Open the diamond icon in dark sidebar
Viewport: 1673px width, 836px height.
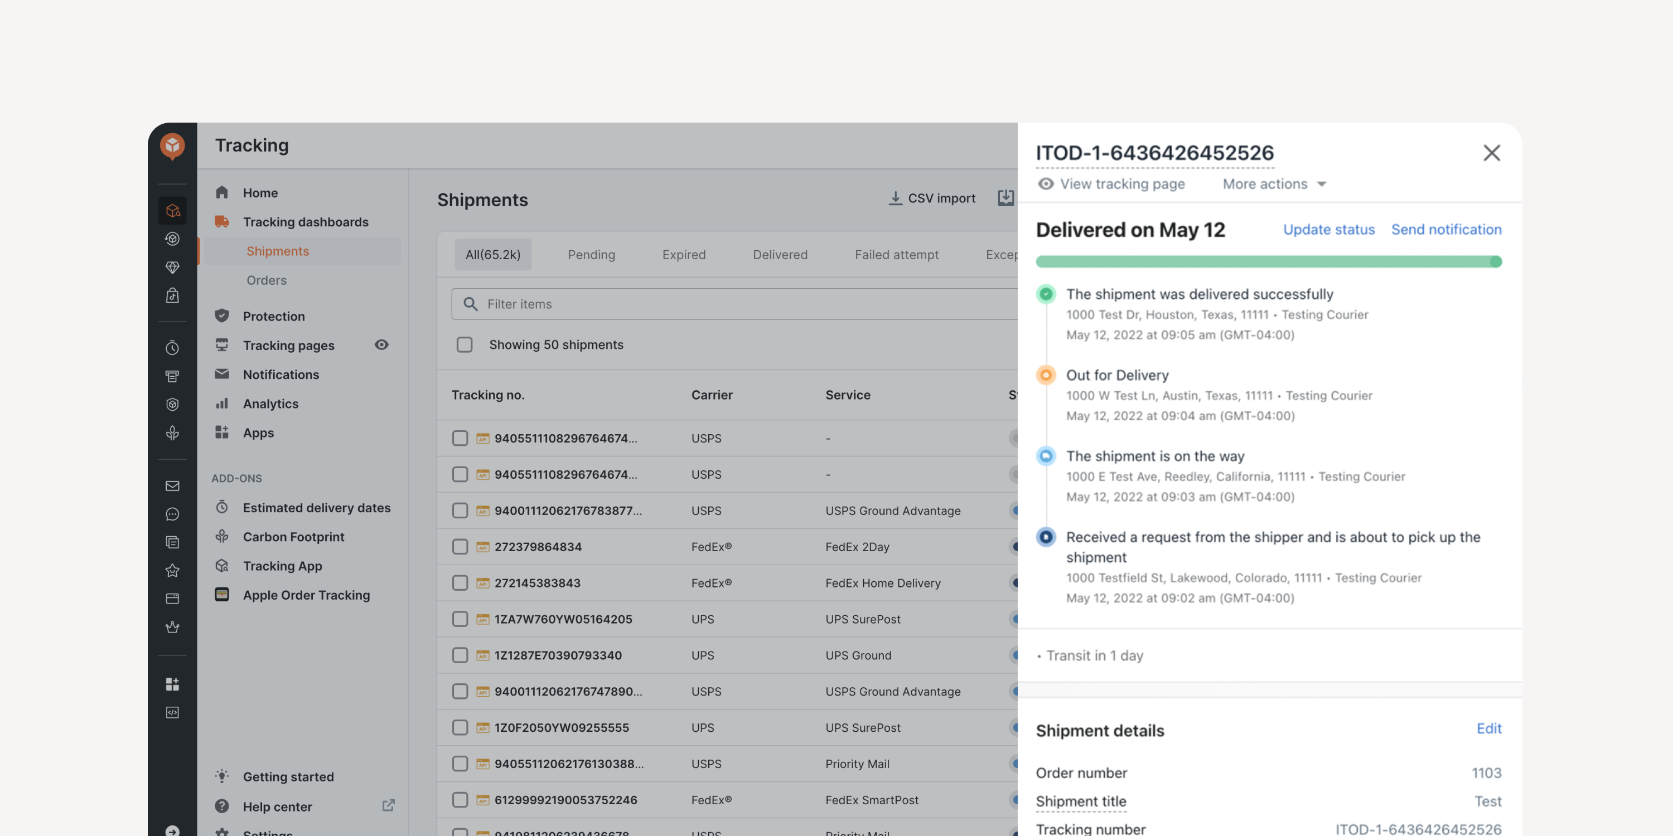tap(172, 267)
